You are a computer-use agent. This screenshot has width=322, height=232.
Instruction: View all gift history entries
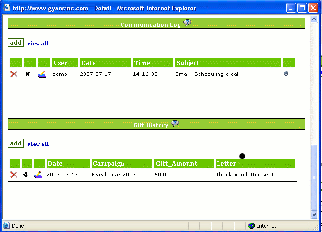point(38,144)
